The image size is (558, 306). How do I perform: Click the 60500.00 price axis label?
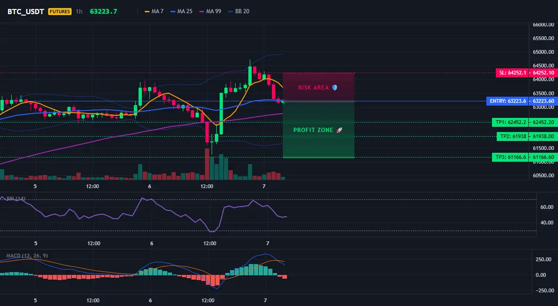click(x=543, y=175)
